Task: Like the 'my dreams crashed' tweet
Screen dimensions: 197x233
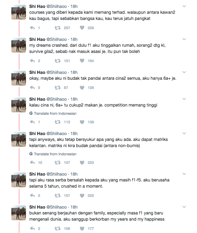Action: [82, 60]
